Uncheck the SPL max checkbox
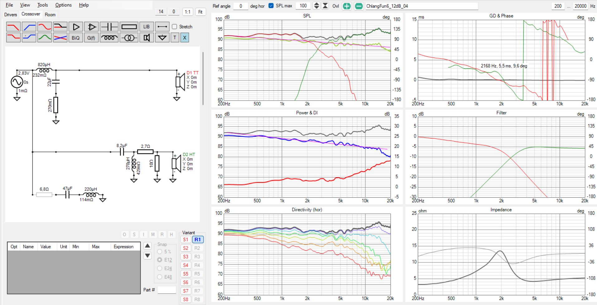597x305 pixels. pyautogui.click(x=271, y=6)
